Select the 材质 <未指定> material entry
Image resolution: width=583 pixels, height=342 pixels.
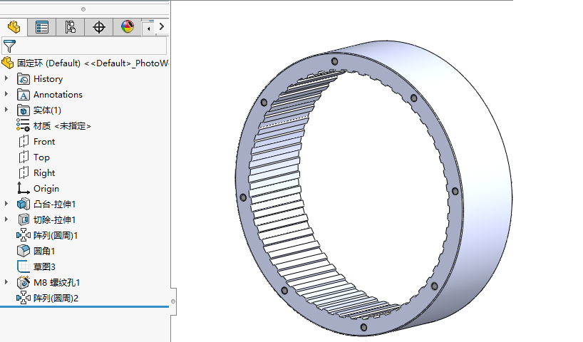point(62,126)
